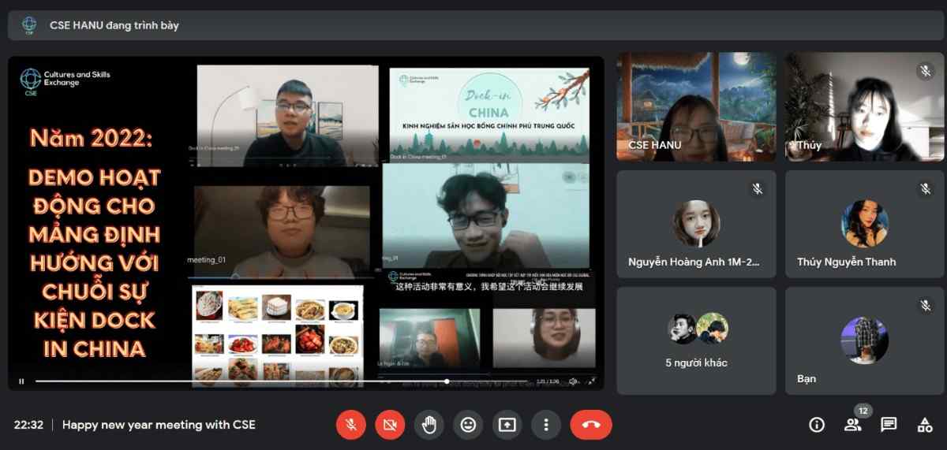Viewport: 947px width, 450px height.
Task: Click the muted mic icon on Thúy's tile
Action: [925, 71]
